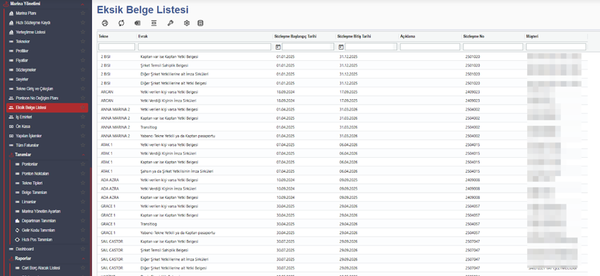
Task: Click the wrench tool icon
Action: (171, 23)
